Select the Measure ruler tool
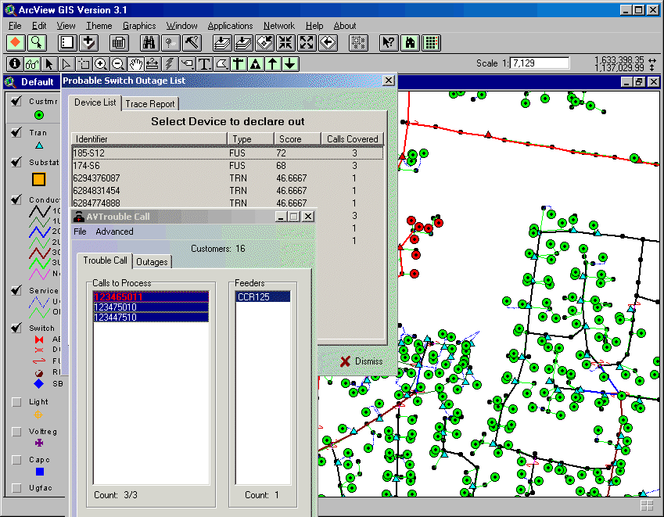 click(153, 64)
